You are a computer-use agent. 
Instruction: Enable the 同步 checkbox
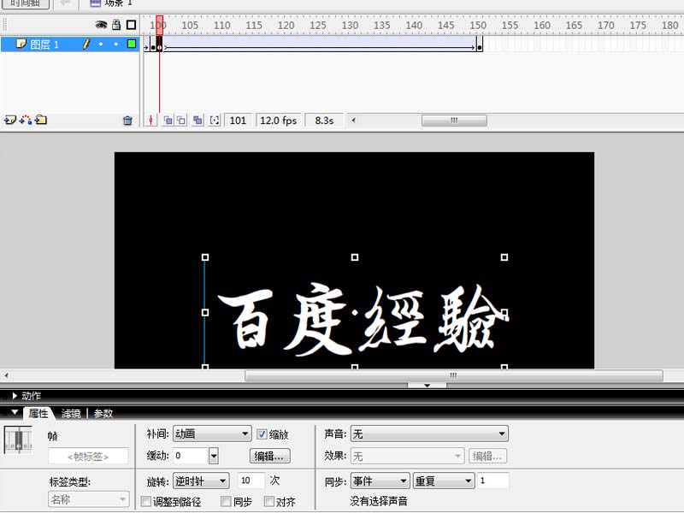pos(226,502)
